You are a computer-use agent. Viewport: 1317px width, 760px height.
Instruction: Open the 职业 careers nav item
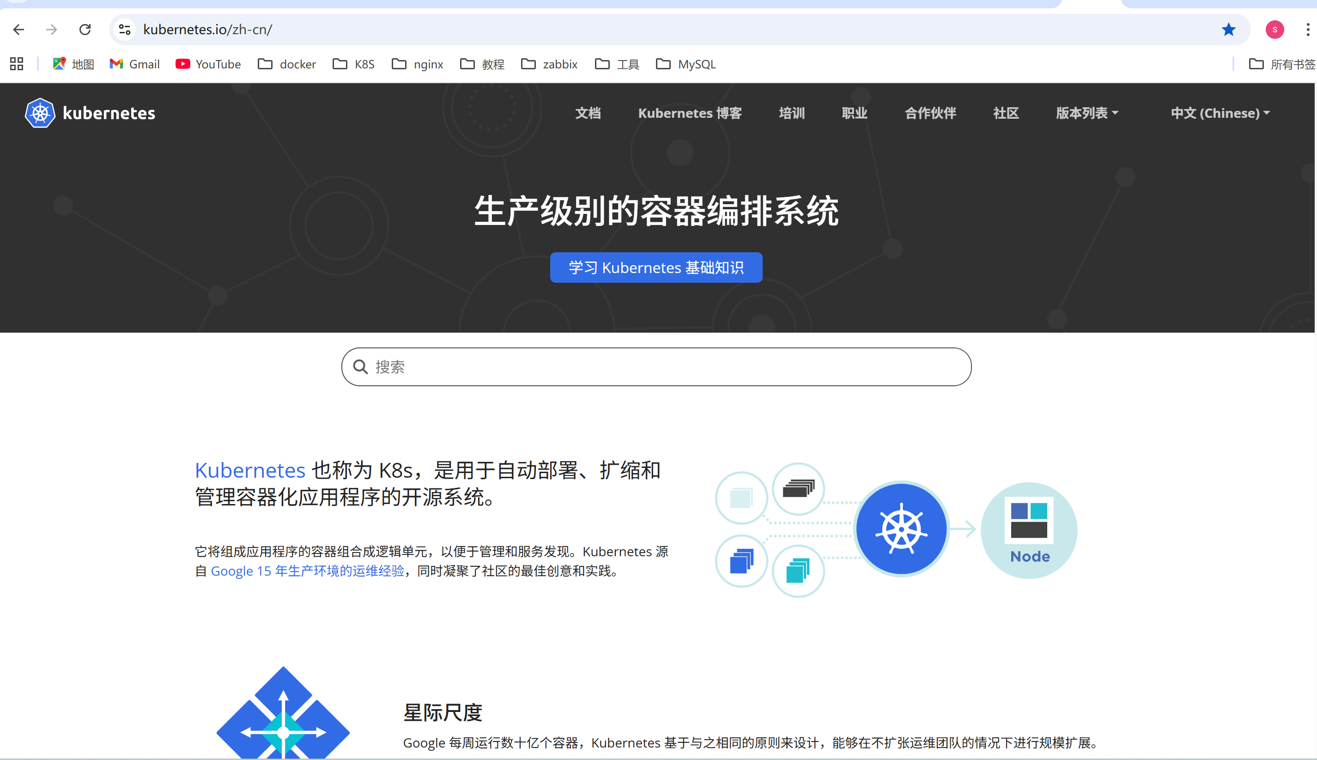(854, 113)
